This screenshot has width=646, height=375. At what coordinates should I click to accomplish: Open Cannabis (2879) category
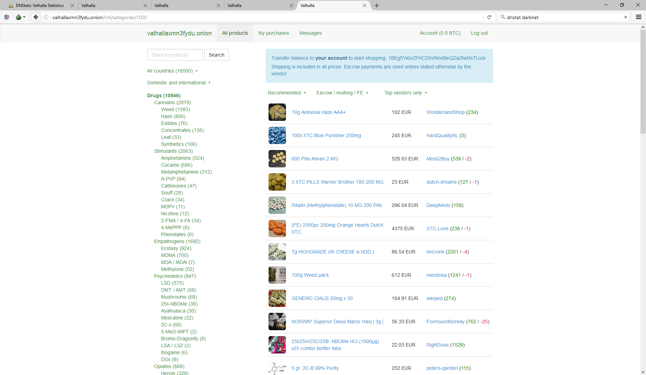173,102
